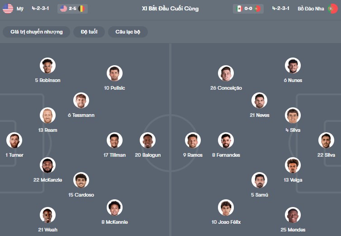Toggle the Câu lạc bộ filter
Viewport: 341px width, 236px height.
(x=128, y=32)
